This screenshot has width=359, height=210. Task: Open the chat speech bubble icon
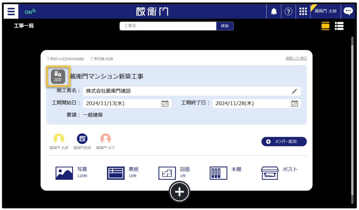click(348, 12)
